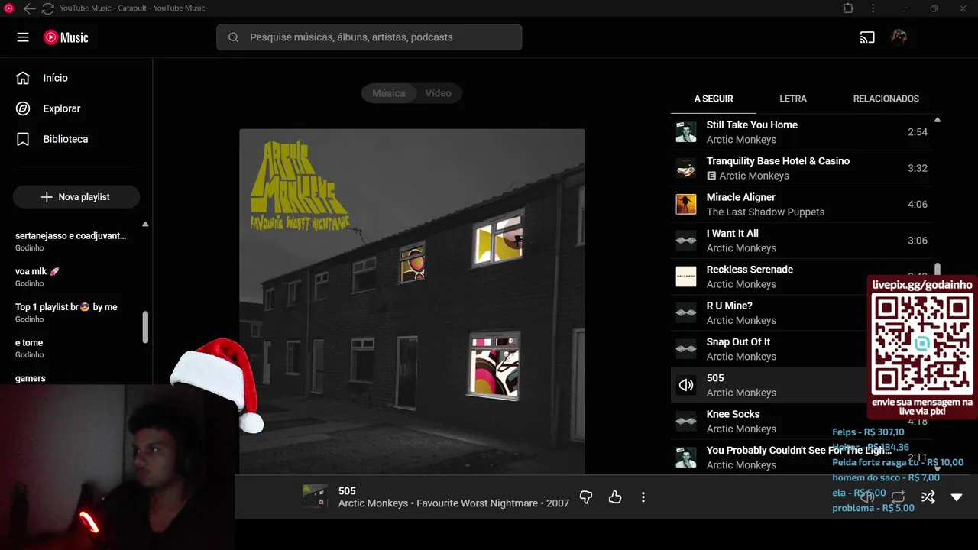The image size is (978, 550).
Task: Click the Snap Out Of It thumbnail
Action: 686,349
